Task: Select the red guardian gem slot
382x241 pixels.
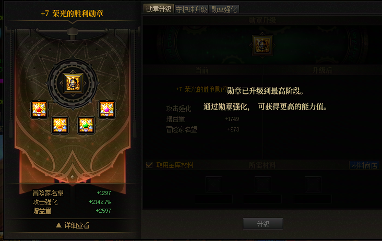Action: point(39,110)
